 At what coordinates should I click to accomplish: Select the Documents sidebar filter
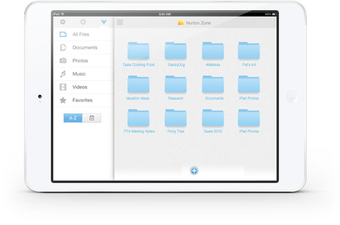click(x=84, y=47)
